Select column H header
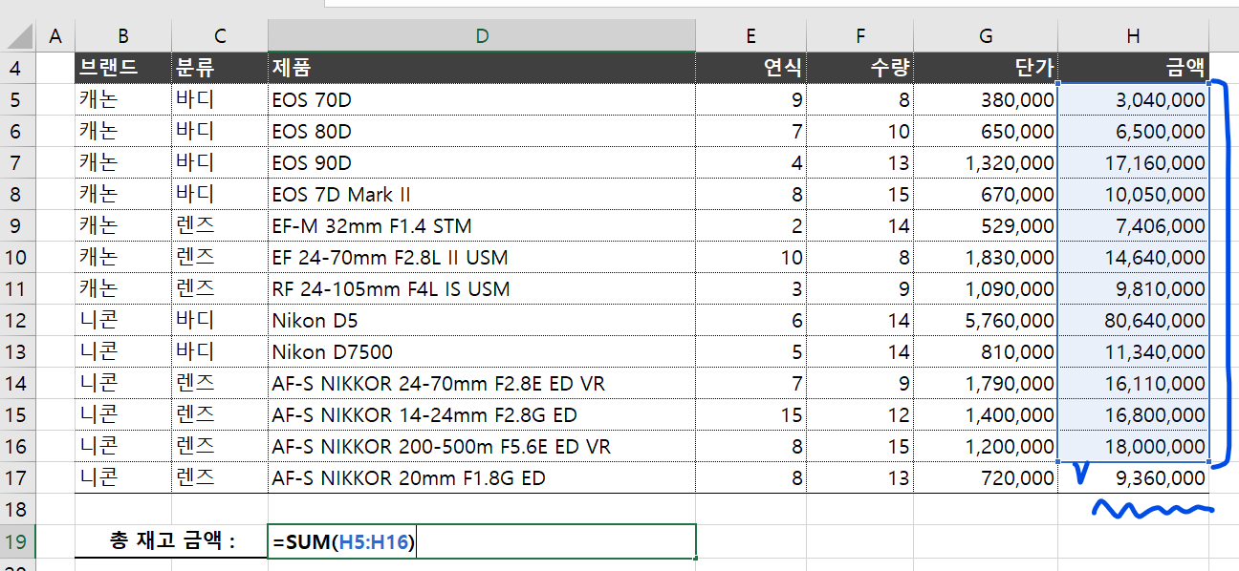1239x571 pixels. tap(1133, 36)
